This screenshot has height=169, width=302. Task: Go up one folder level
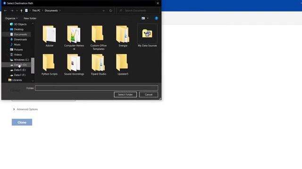[x=21, y=11]
